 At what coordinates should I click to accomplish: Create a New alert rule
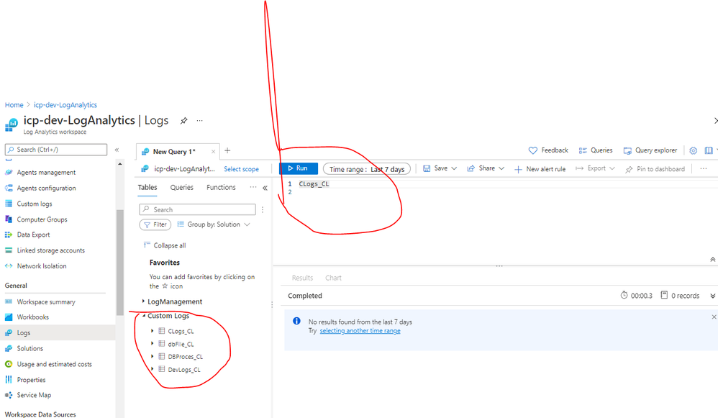click(540, 169)
